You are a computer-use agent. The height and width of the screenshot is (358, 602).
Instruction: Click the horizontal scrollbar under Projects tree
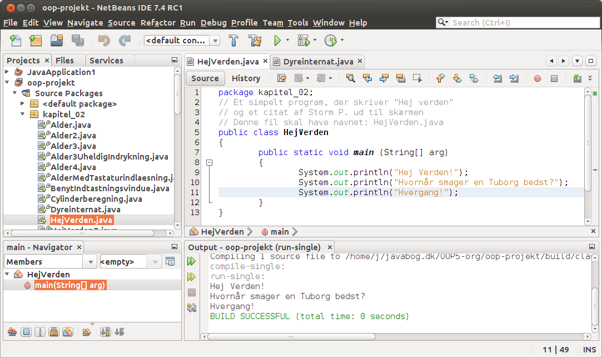83,233
